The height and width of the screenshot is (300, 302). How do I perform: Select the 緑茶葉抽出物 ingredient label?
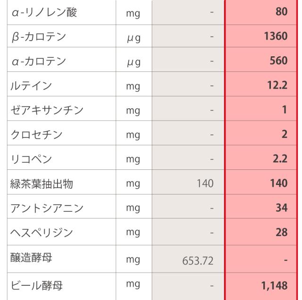pos(42,184)
